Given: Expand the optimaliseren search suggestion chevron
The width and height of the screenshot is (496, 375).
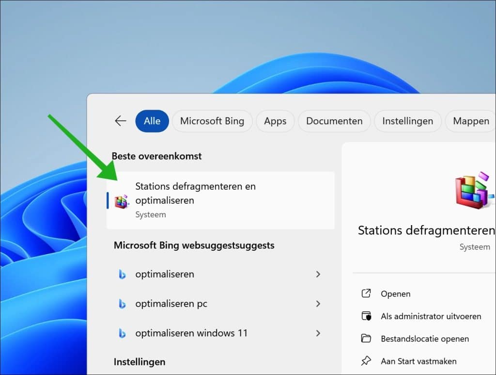Looking at the screenshot, I should [x=318, y=274].
